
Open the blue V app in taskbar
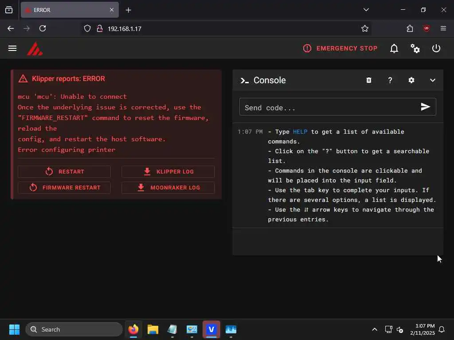[211, 329]
